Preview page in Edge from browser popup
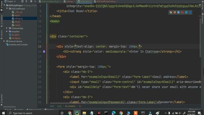This screenshot has width=204, height=115. pos(190,12)
